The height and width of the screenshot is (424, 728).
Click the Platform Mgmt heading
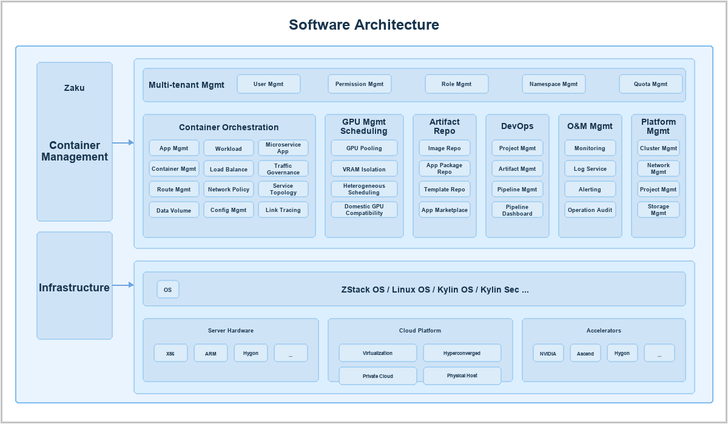tap(658, 127)
